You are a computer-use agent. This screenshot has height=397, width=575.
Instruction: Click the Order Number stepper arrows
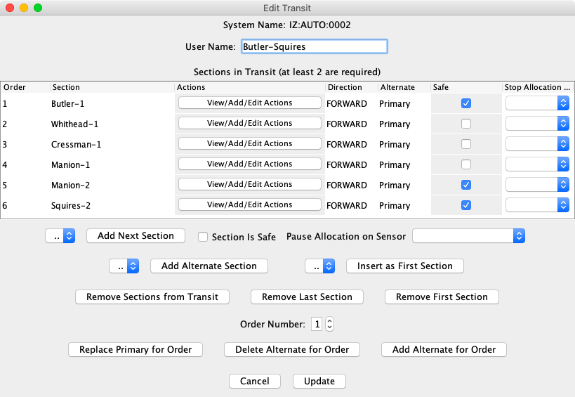coord(329,325)
